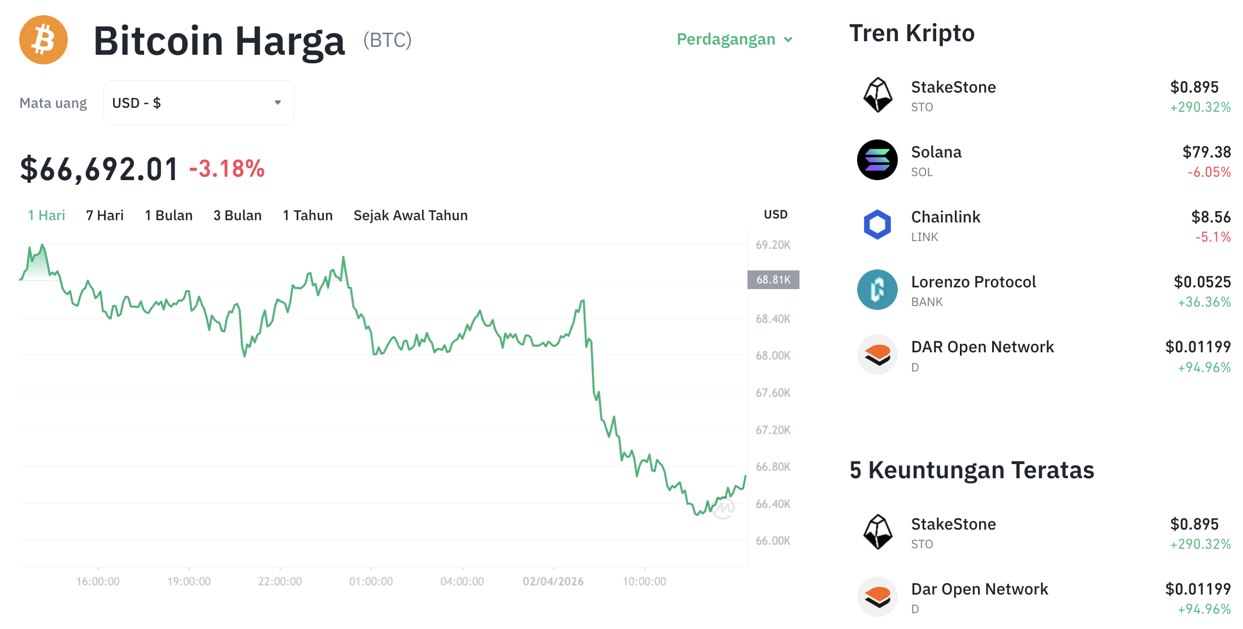This screenshot has height=629, width=1243.
Task: Click the Dar Open Network icon in top gainers
Action: [877, 597]
